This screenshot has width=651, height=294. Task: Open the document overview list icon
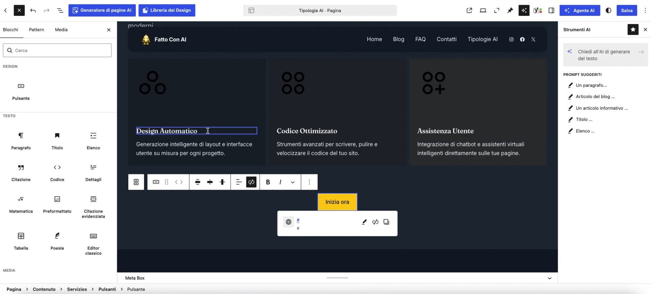point(60,11)
